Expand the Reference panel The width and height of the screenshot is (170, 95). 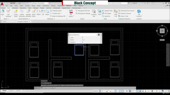pyautogui.click(x=51, y=19)
